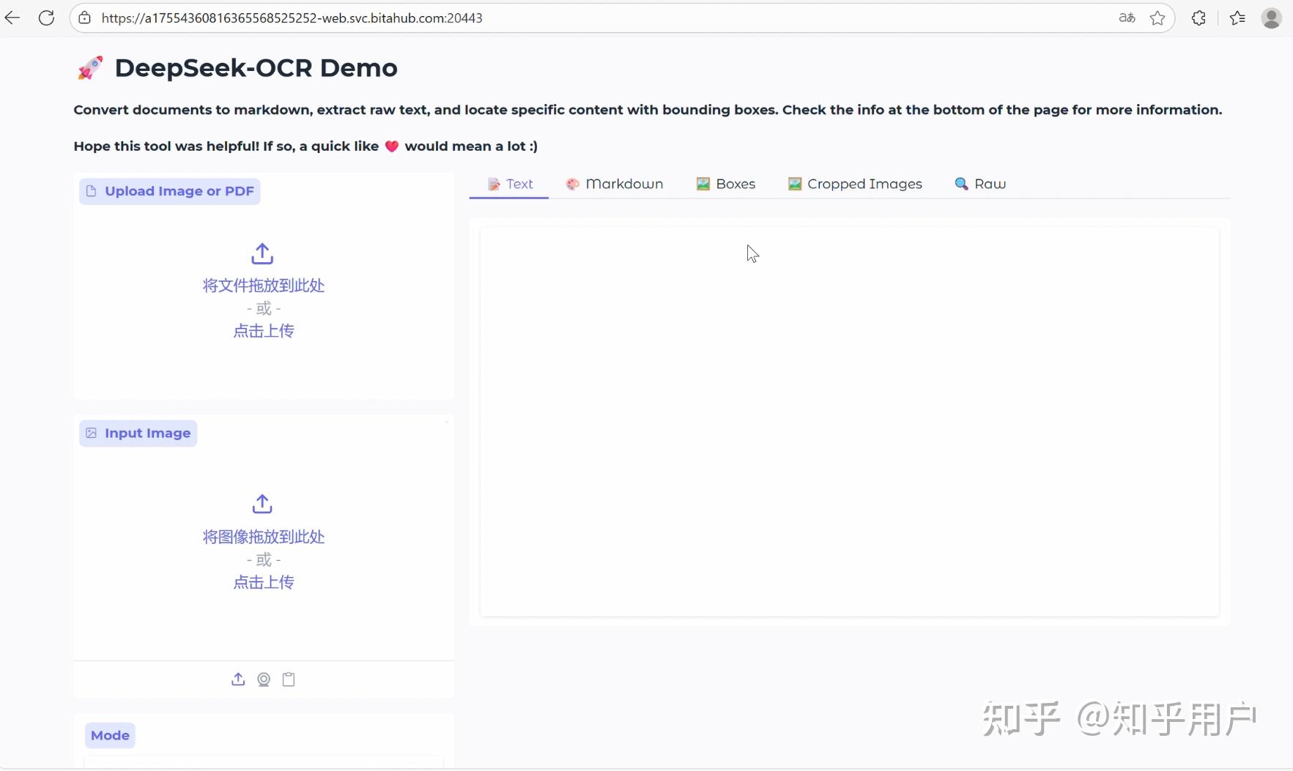Open the Cropped Images tab
The width and height of the screenshot is (1293, 771).
point(855,184)
